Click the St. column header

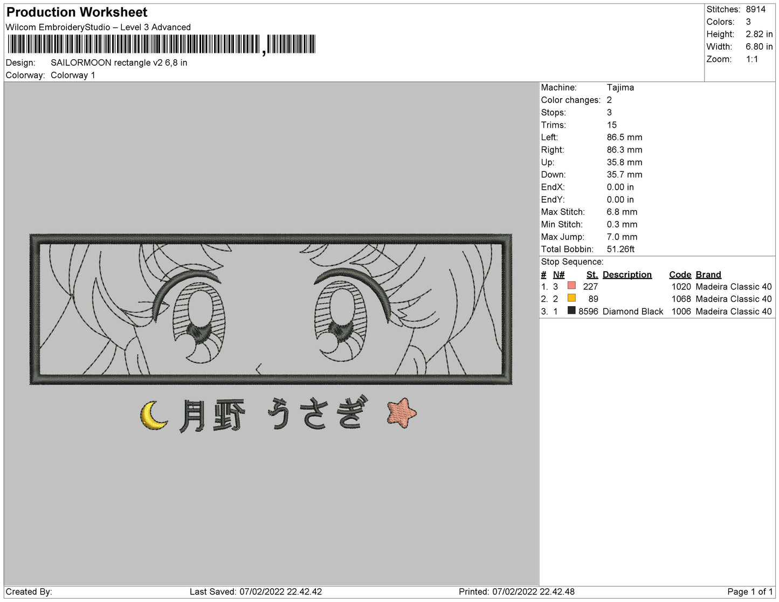point(592,274)
